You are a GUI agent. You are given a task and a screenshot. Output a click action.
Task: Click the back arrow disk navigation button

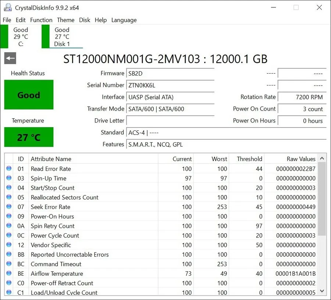point(10,58)
